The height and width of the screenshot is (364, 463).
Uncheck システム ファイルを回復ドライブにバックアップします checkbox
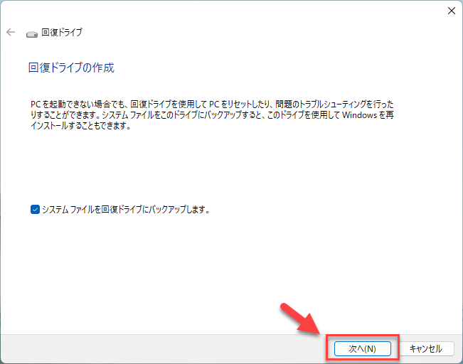click(x=35, y=210)
